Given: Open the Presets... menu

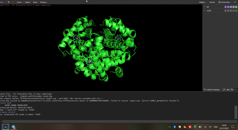Looking at the screenshot, I should [44, 2].
